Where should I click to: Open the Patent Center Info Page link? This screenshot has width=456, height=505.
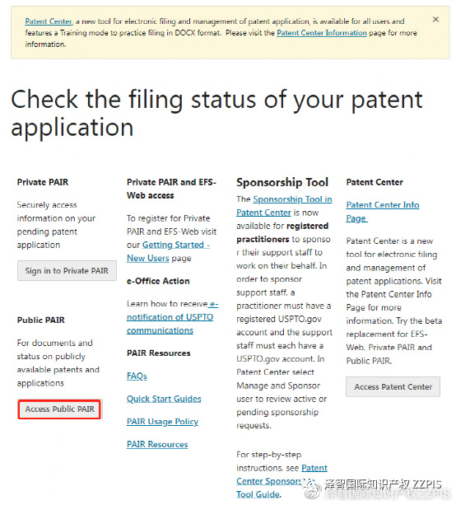(x=383, y=211)
